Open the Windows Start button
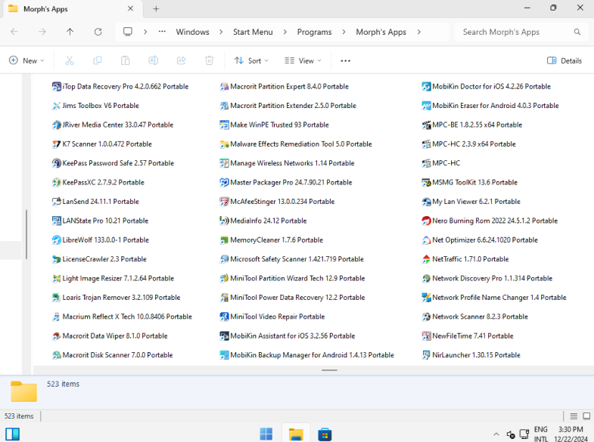The width and height of the screenshot is (594, 442). pyautogui.click(x=266, y=434)
